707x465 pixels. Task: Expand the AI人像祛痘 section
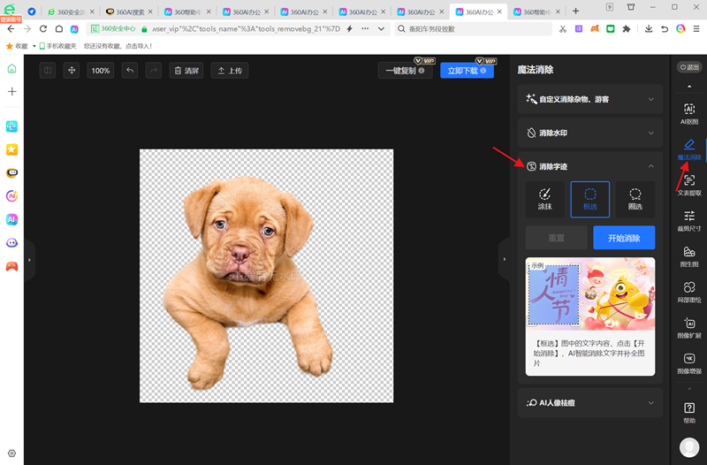pyautogui.click(x=589, y=402)
